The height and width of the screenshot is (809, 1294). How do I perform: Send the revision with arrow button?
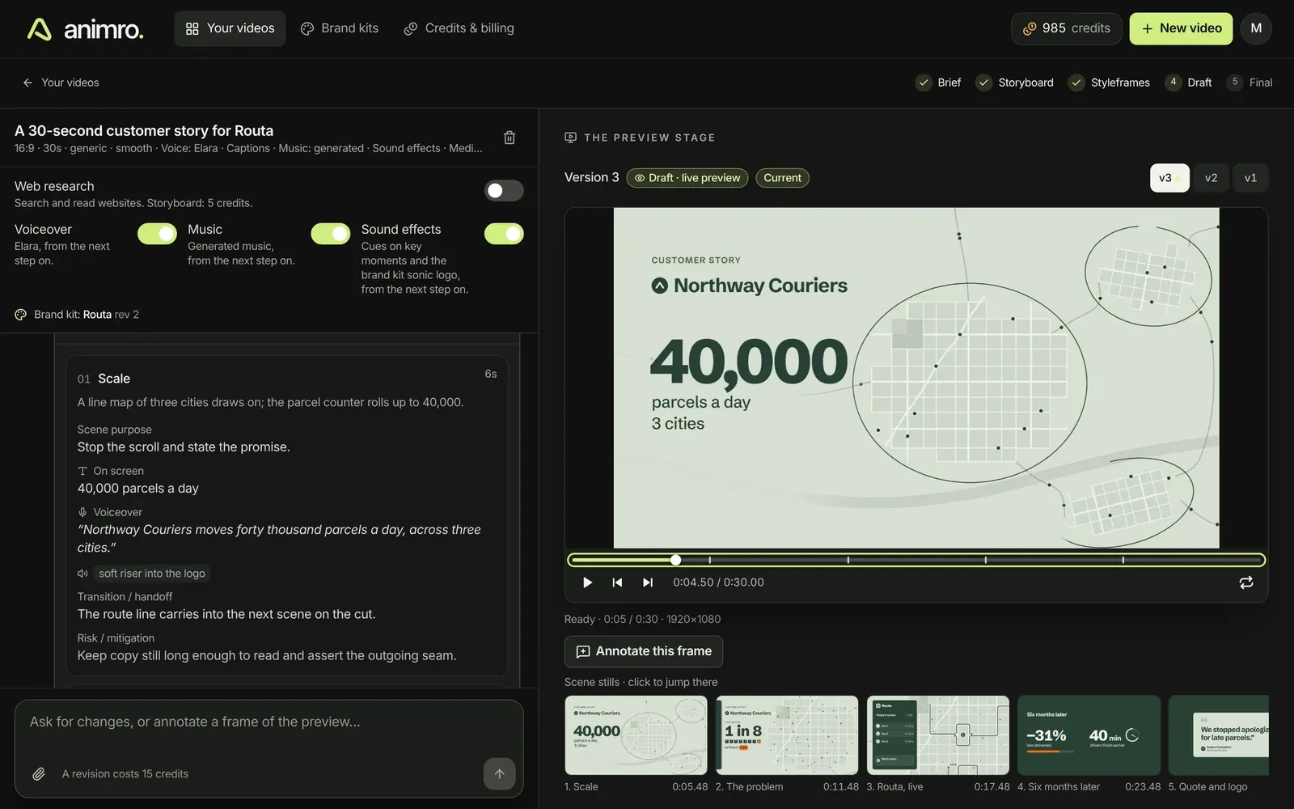(500, 774)
